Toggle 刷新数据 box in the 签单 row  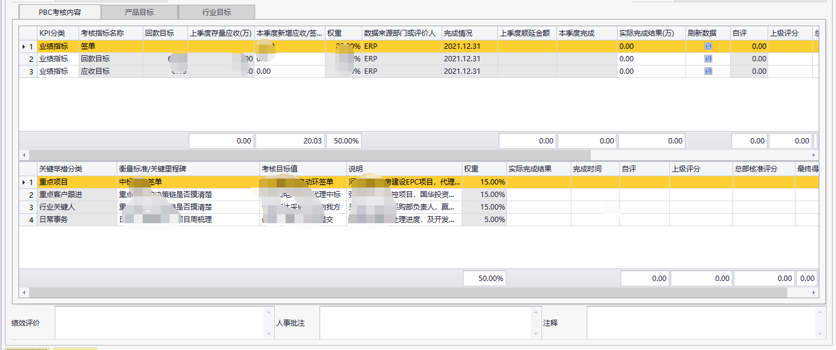tap(708, 46)
